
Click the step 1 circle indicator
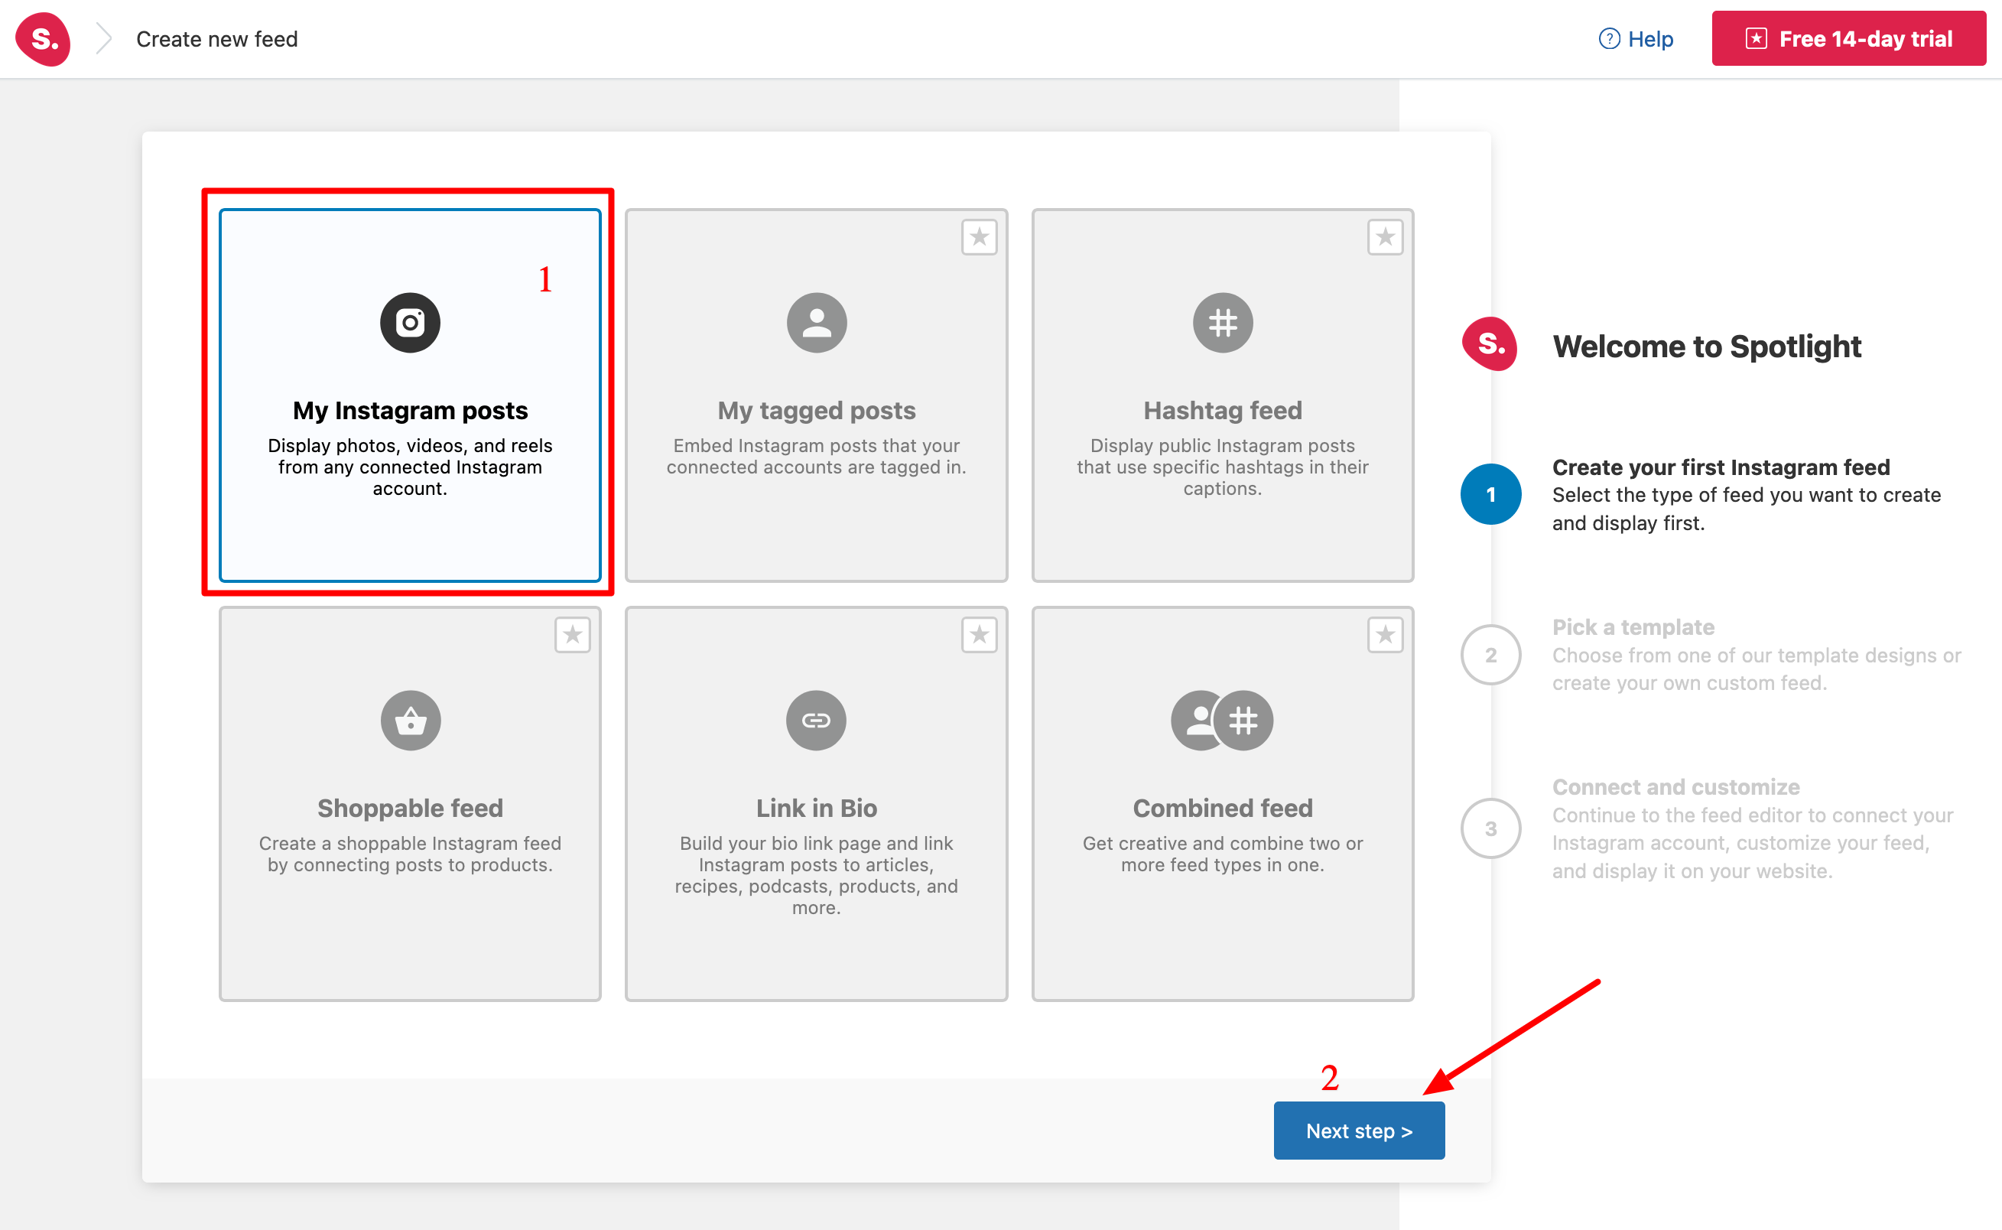coord(1490,495)
